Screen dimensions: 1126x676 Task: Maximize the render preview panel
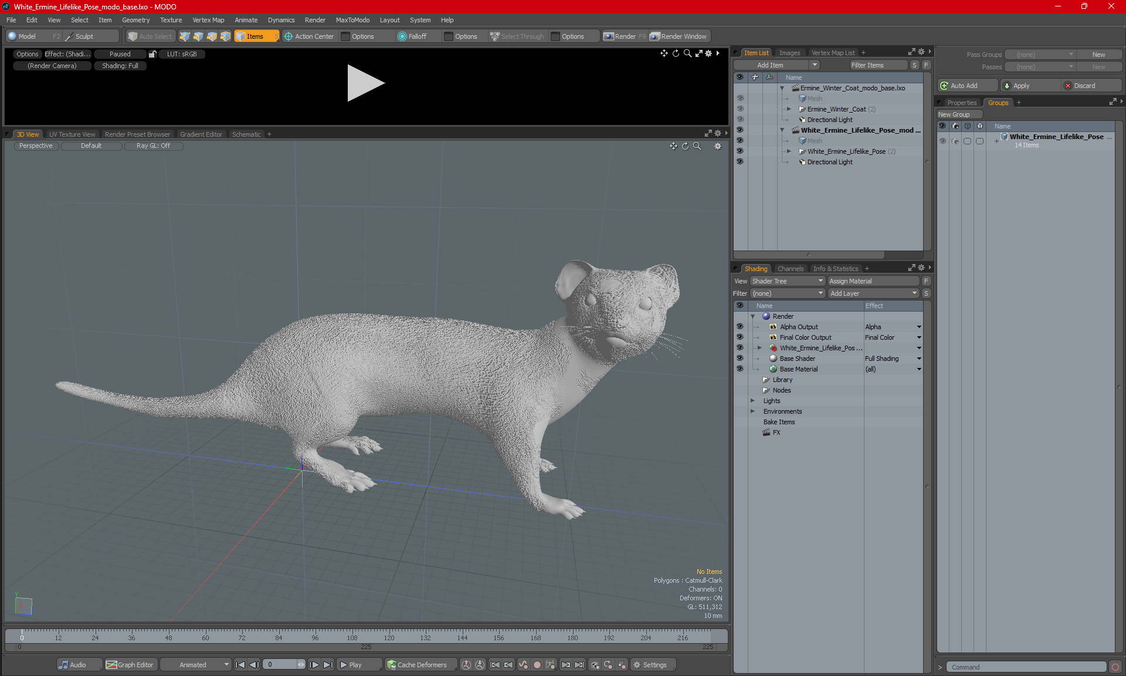tap(698, 53)
